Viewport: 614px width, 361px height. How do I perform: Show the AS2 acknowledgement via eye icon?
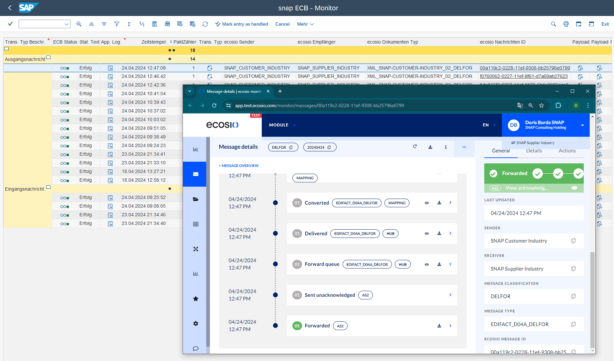pos(574,188)
